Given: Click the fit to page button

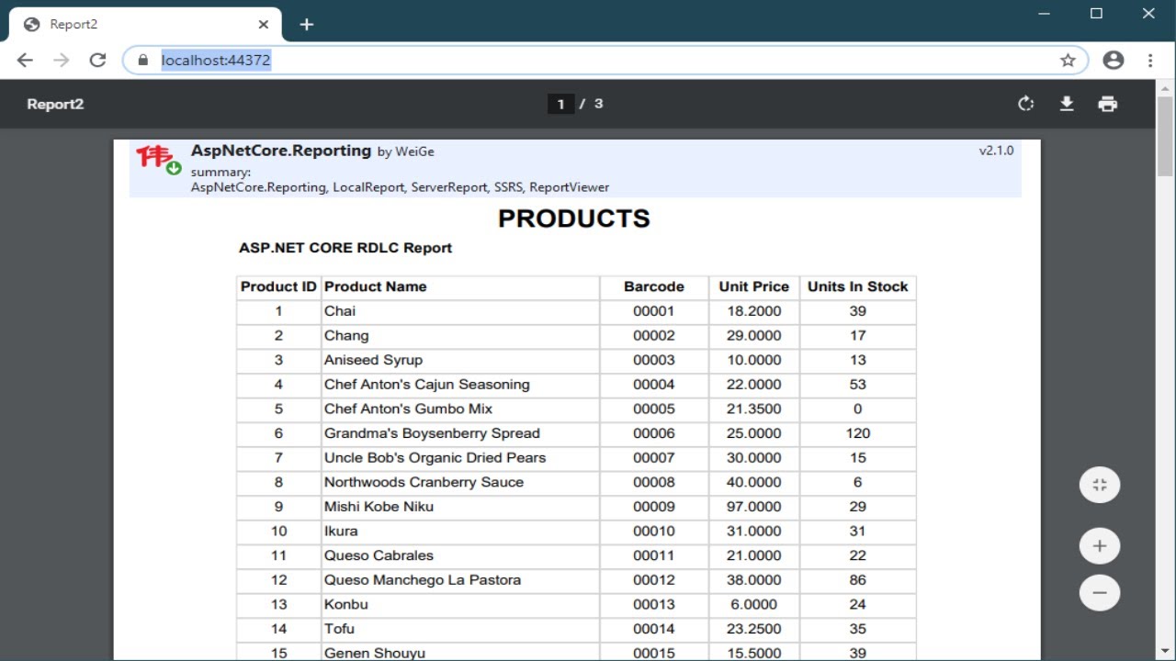Looking at the screenshot, I should click(x=1100, y=486).
